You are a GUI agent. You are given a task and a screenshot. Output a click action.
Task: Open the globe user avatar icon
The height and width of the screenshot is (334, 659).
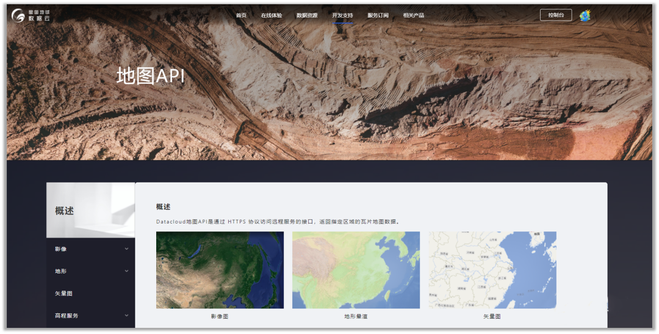coord(585,16)
